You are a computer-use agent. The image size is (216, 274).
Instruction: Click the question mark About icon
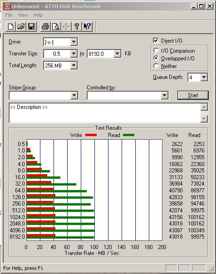(77, 27)
